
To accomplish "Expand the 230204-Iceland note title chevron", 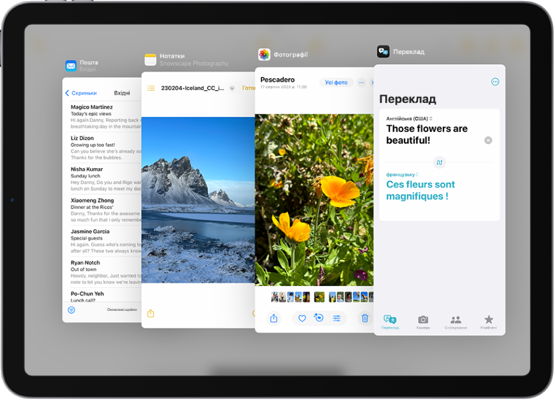I will 232,88.
